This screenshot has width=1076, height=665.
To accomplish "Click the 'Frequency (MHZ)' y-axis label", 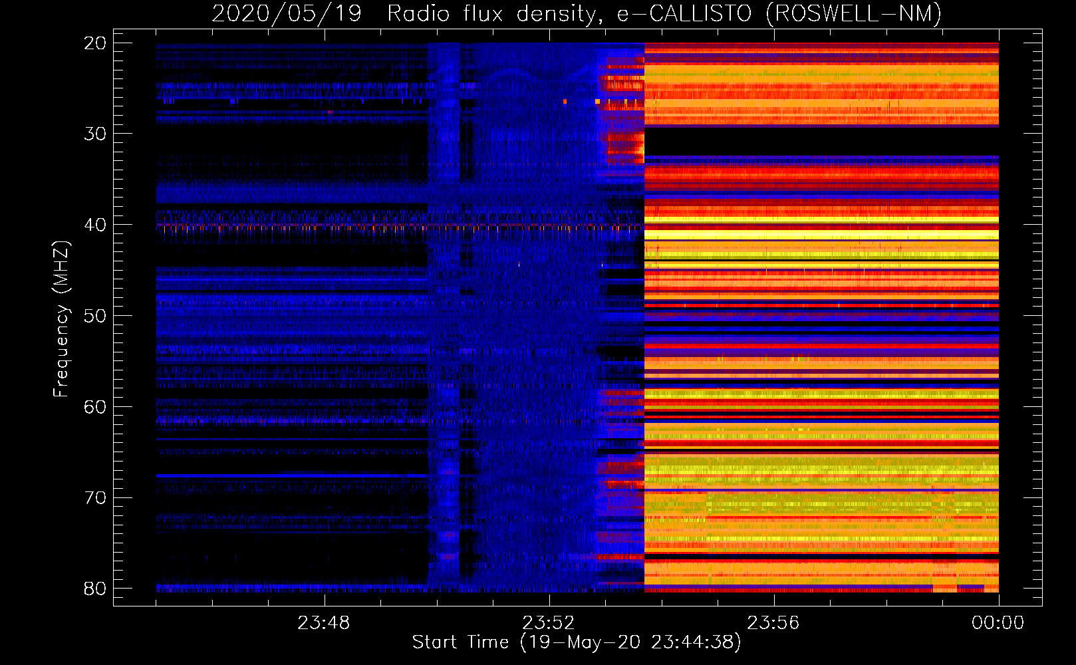I will tap(61, 318).
